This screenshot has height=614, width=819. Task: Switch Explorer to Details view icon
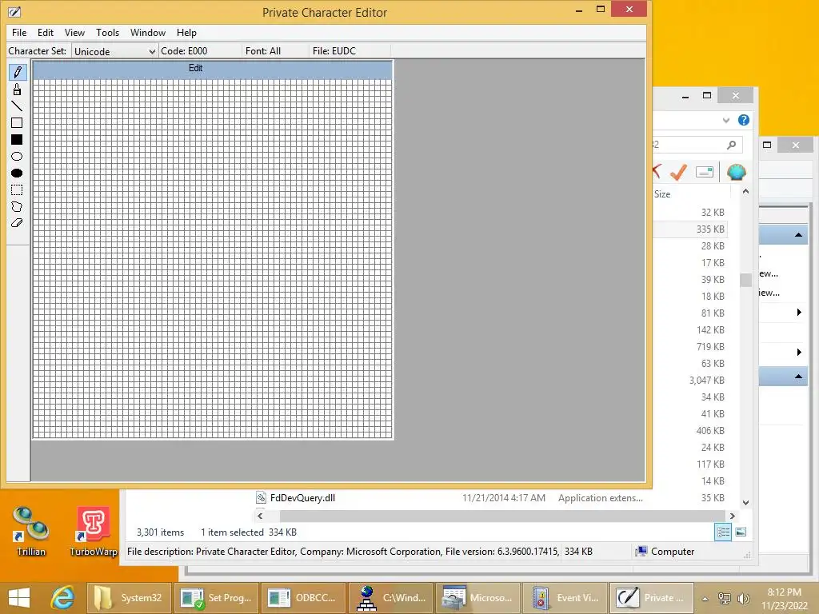723,532
